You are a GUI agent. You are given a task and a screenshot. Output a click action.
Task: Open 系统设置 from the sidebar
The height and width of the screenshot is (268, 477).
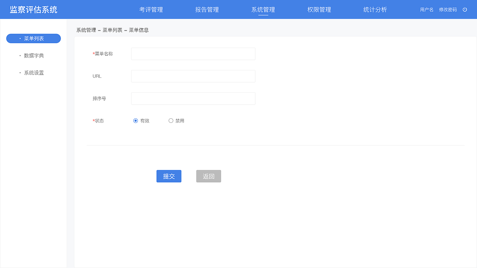click(33, 73)
